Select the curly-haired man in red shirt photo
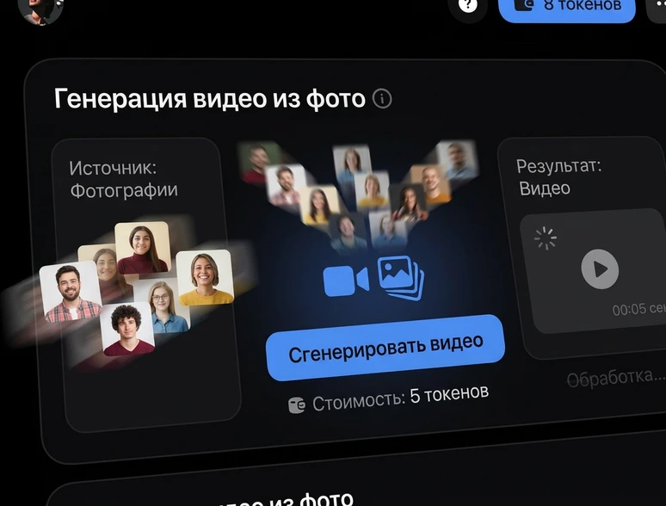 click(127, 330)
